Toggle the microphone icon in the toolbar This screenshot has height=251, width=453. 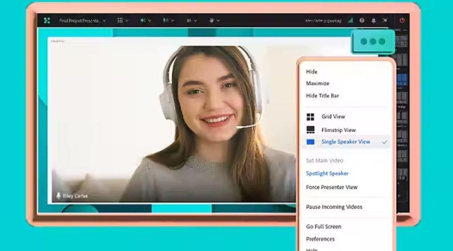166,21
